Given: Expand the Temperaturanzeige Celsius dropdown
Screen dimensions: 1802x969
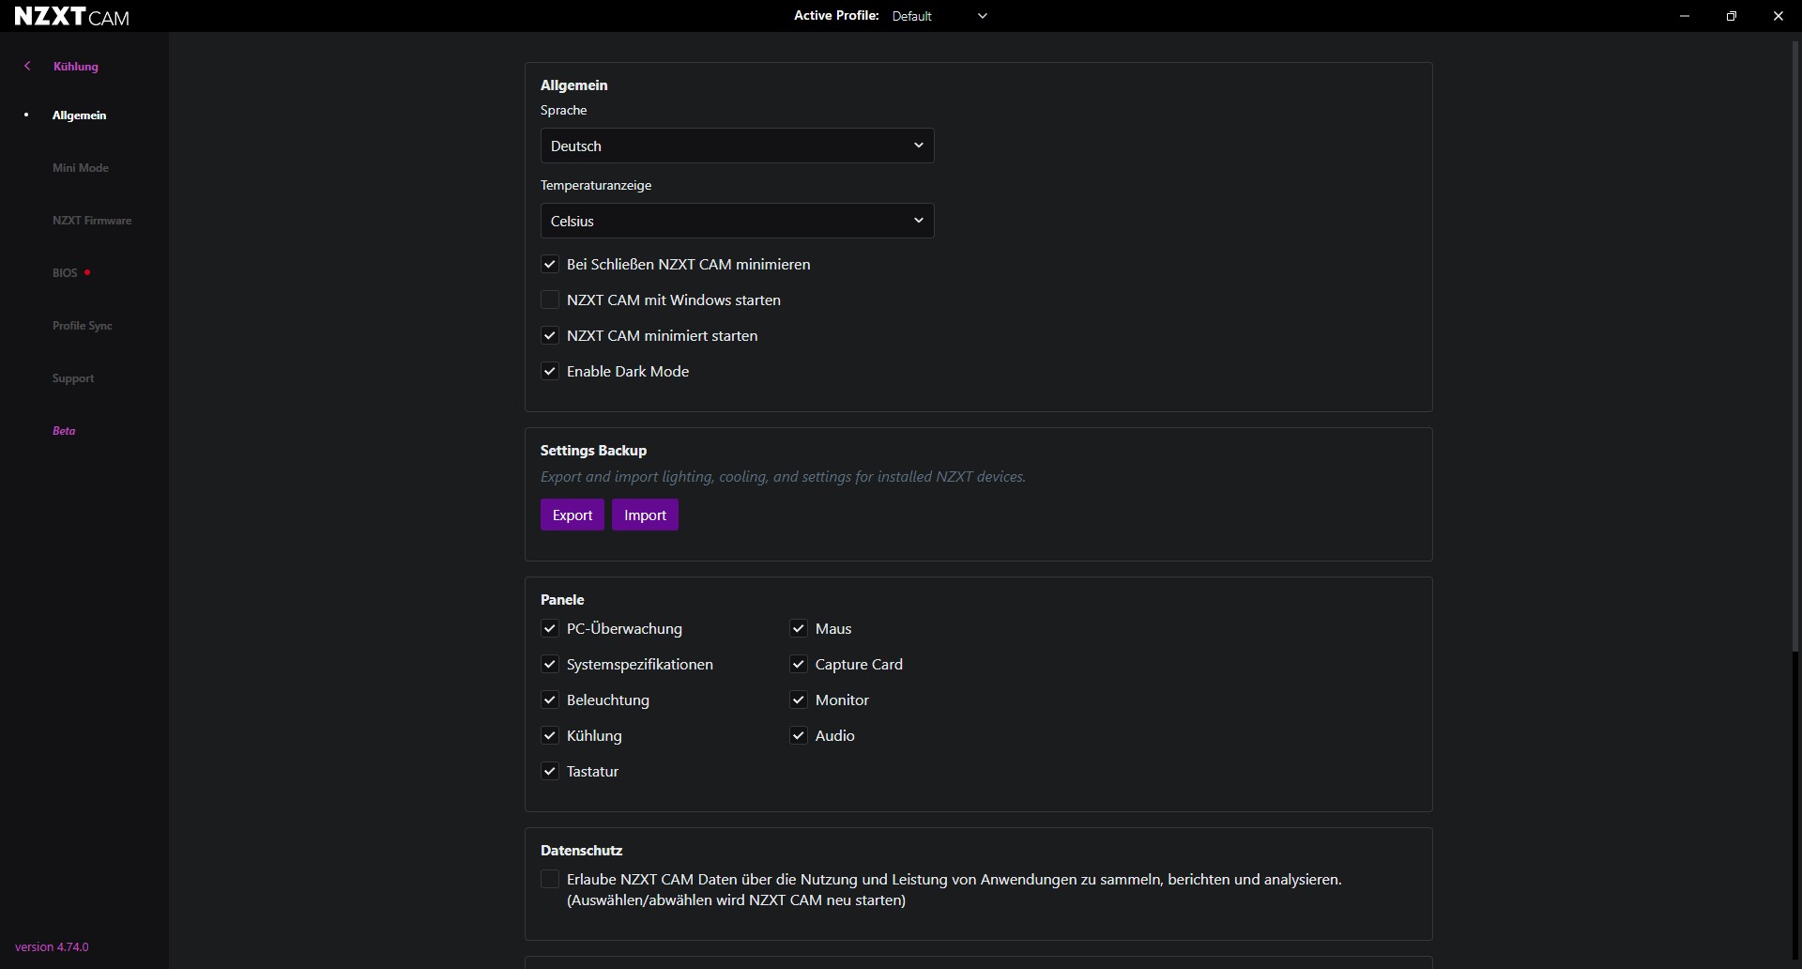Looking at the screenshot, I should point(737,221).
